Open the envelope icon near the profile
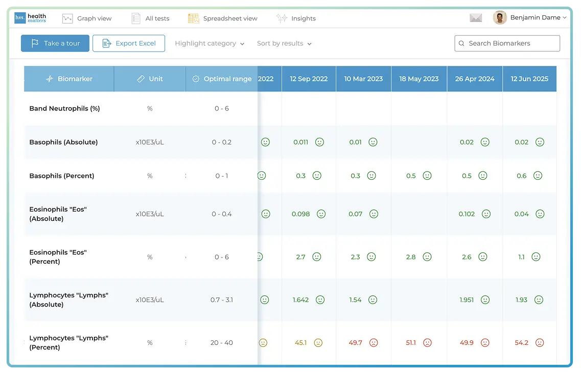Viewport: 581px width, 374px height. tap(476, 17)
